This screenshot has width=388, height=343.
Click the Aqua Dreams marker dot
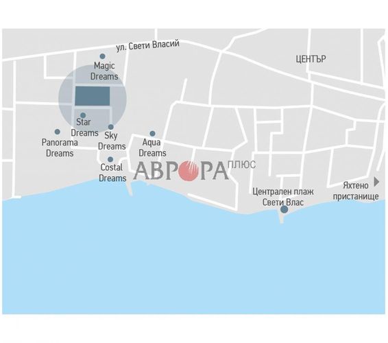153,134
